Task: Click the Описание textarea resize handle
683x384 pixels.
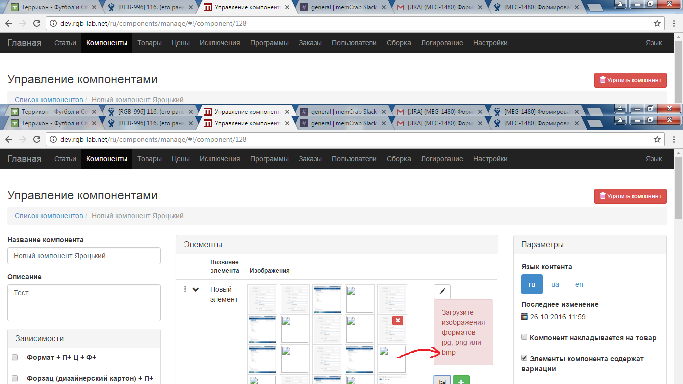Action: [x=158, y=318]
